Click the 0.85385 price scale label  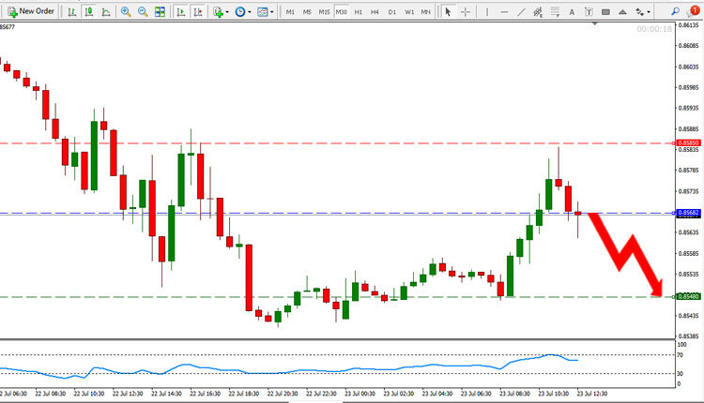(688, 336)
